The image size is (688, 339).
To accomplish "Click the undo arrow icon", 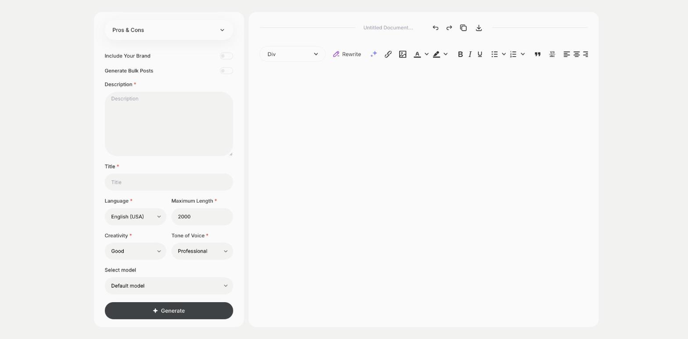I will [x=435, y=28].
